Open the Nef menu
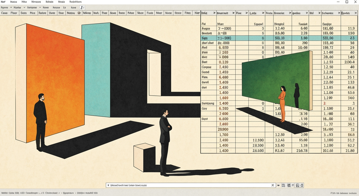The image size is (359, 196). pyautogui.click(x=3, y=2)
